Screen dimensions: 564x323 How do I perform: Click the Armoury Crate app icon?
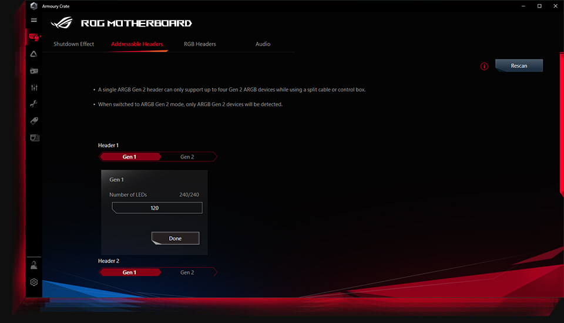point(34,6)
